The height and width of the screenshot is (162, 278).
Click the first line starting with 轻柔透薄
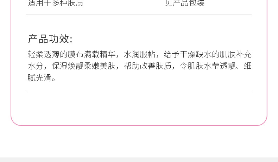point(140,54)
